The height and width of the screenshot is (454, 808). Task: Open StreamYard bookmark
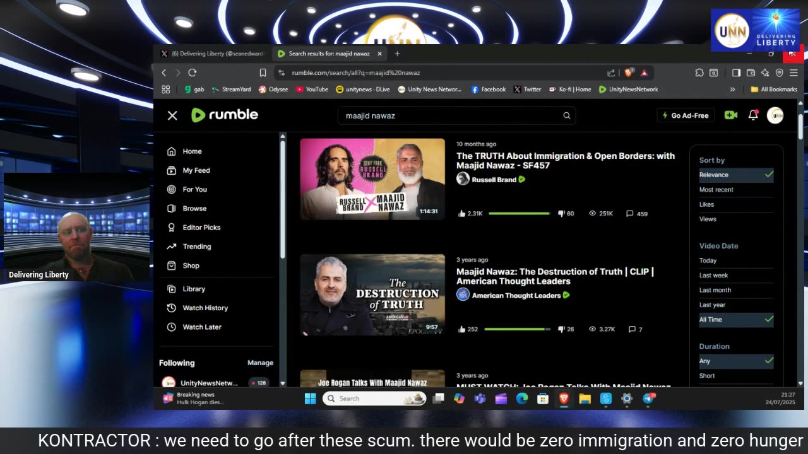pos(231,90)
